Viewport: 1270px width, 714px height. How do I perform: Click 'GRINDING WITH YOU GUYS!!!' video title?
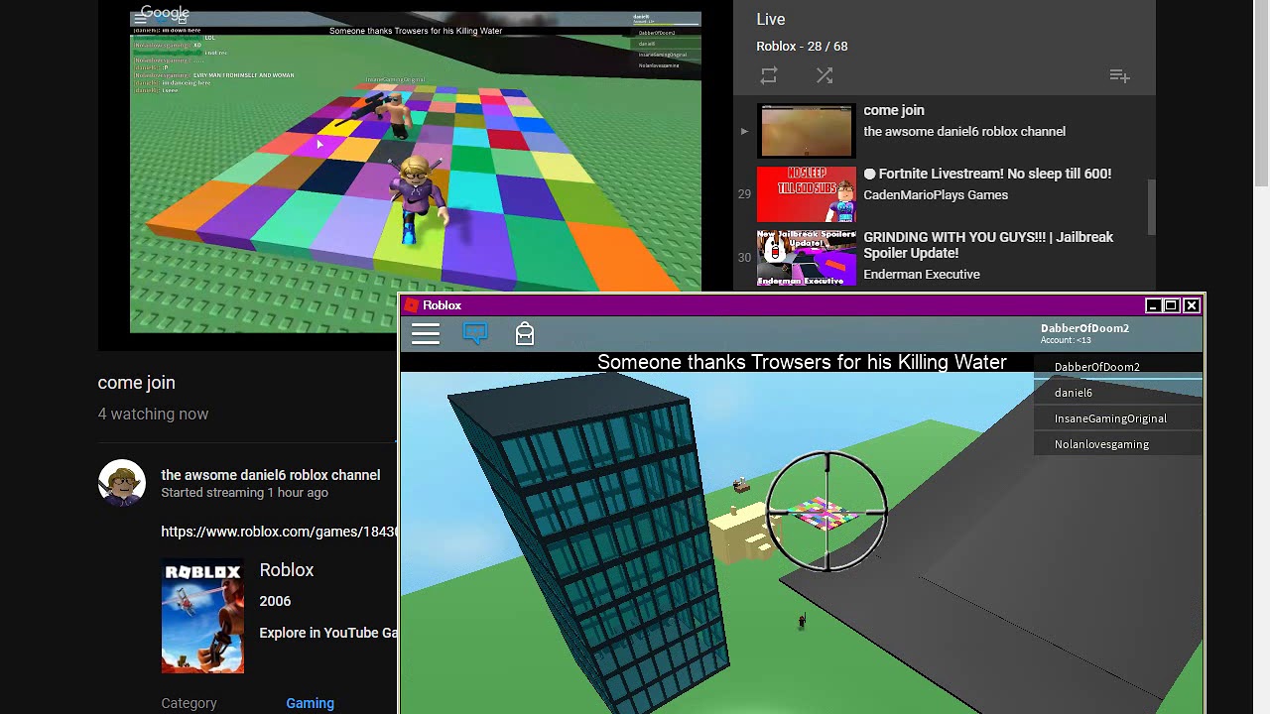click(988, 245)
